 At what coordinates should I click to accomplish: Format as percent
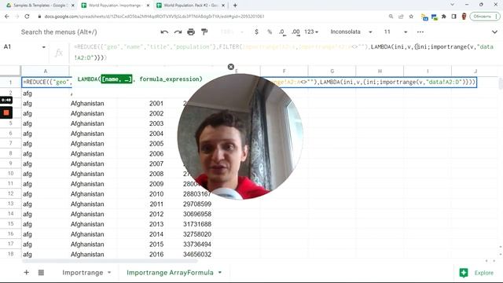[x=270, y=31]
